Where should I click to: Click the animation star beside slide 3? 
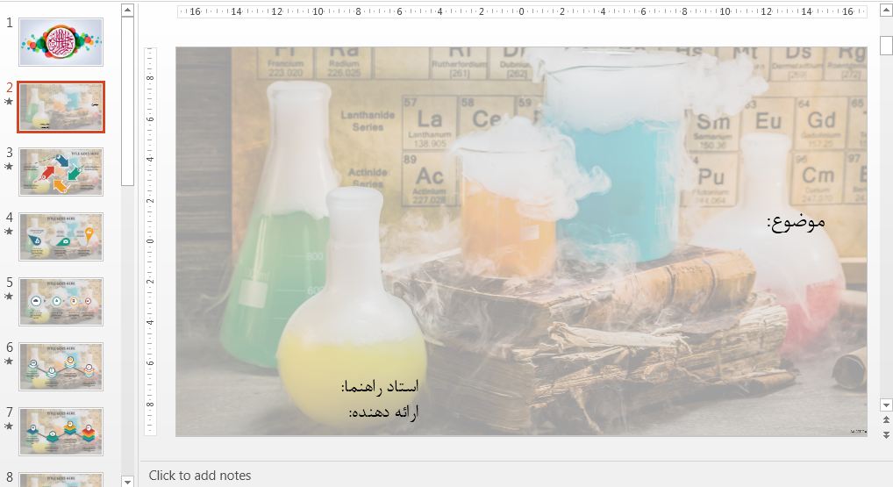coord(10,167)
